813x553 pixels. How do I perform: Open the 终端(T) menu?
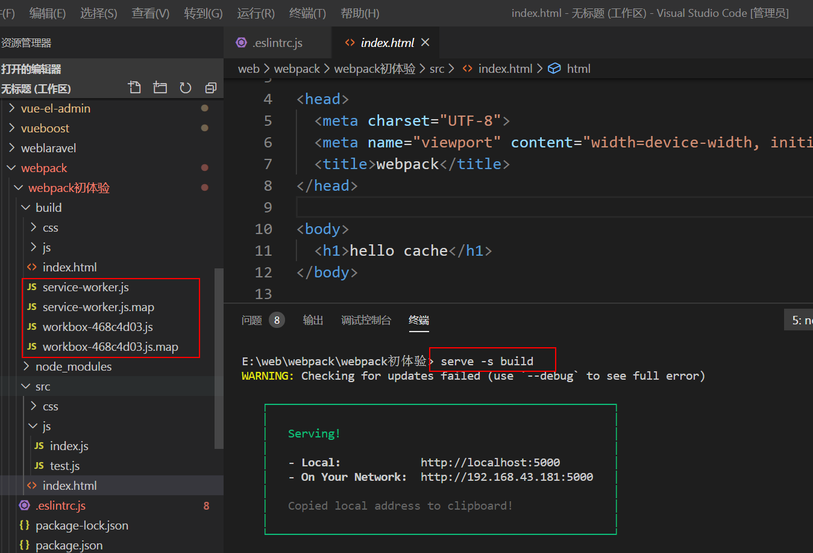tap(307, 13)
